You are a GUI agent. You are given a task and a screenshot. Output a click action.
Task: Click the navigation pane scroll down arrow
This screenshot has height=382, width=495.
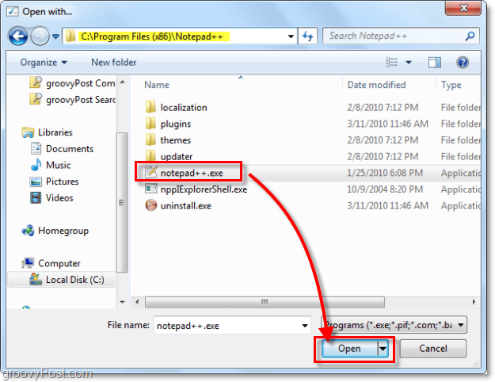[123, 303]
